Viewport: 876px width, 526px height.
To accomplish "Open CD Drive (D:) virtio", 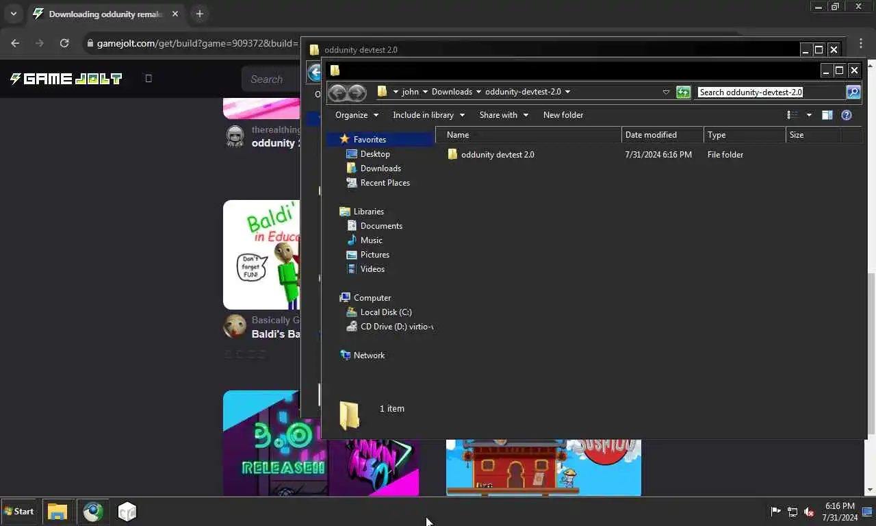I will click(x=396, y=327).
